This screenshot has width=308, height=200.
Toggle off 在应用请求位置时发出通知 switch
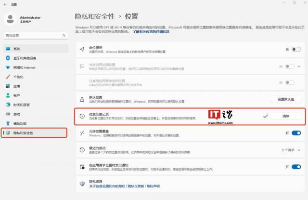point(296,167)
